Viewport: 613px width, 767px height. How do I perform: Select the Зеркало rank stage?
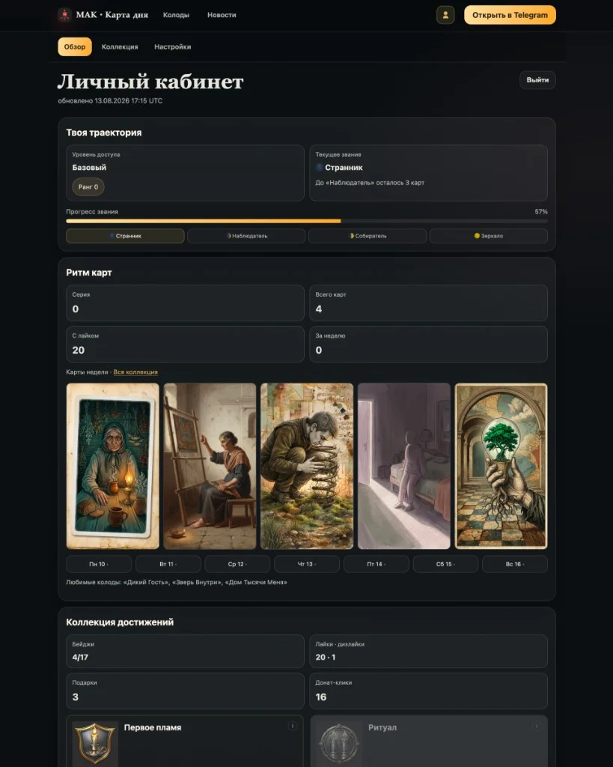click(x=488, y=236)
